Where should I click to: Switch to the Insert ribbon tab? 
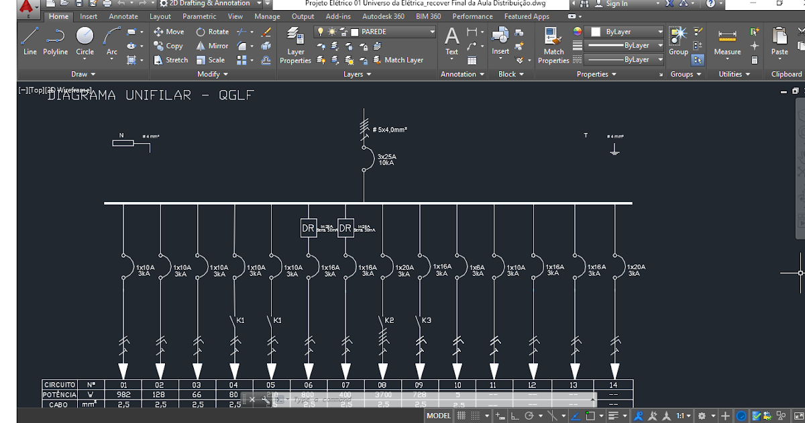88,16
